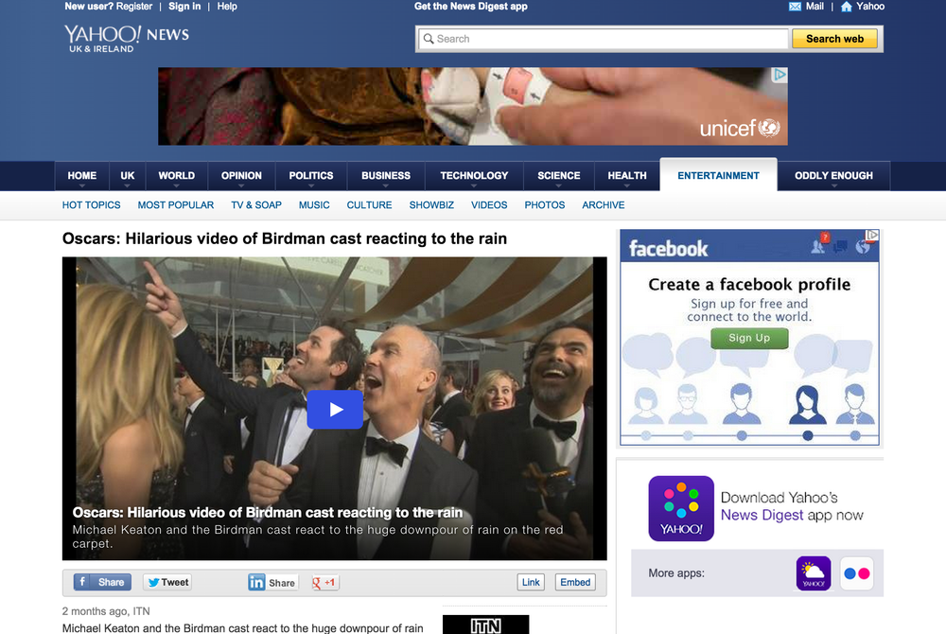Tweet this video
946x634 pixels.
(167, 582)
